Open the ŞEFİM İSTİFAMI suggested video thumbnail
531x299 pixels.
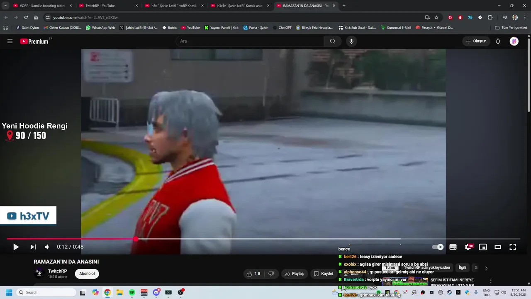click(x=405, y=282)
